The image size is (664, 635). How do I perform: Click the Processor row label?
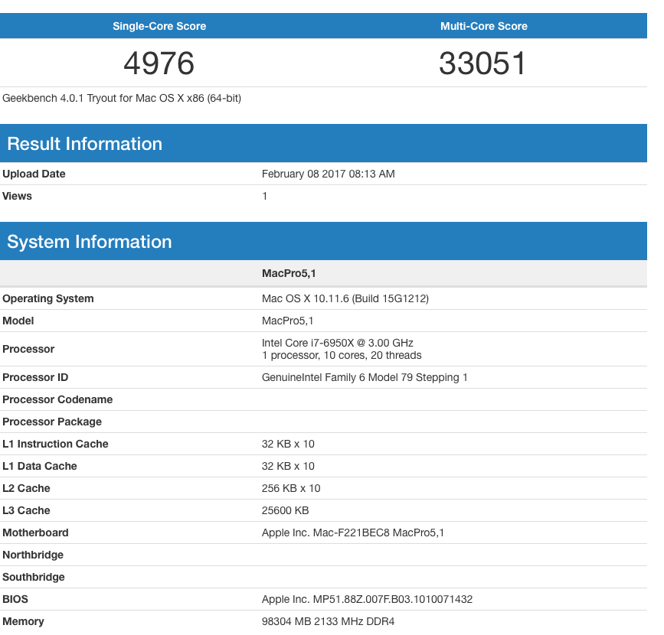pos(28,349)
